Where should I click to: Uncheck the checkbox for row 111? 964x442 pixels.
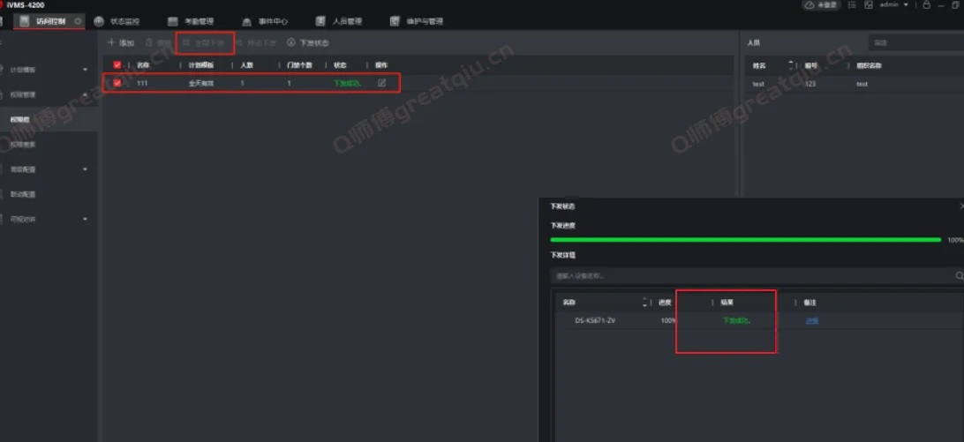[117, 83]
